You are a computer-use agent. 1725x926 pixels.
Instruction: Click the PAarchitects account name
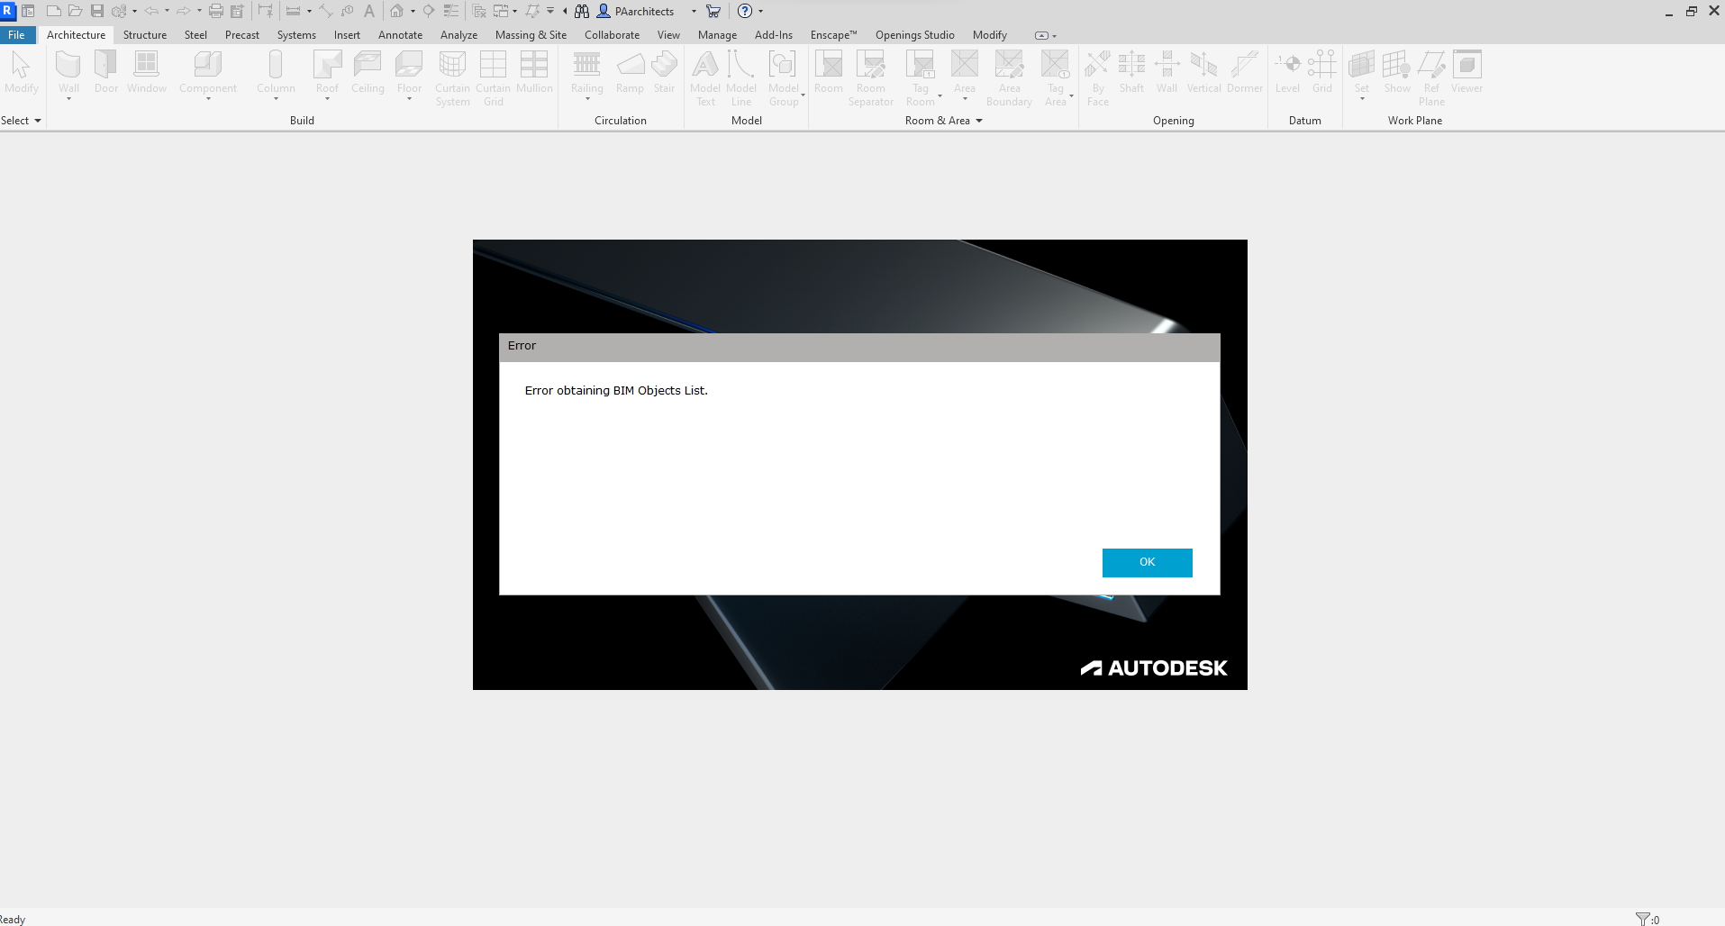(643, 11)
